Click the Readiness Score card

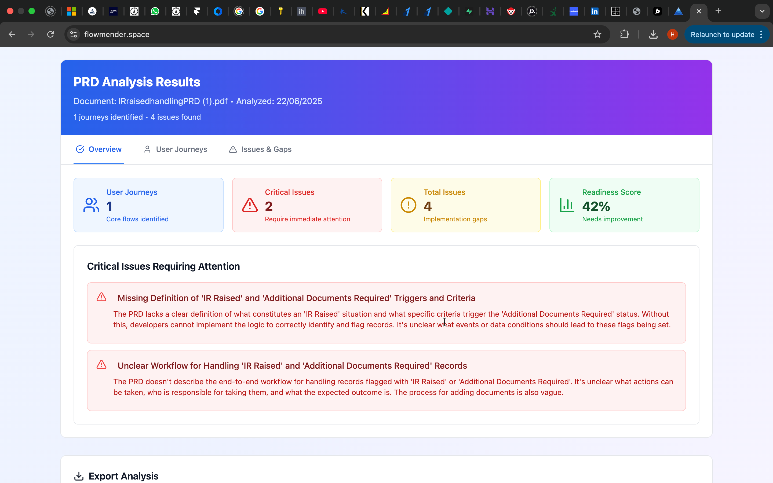[x=624, y=205]
